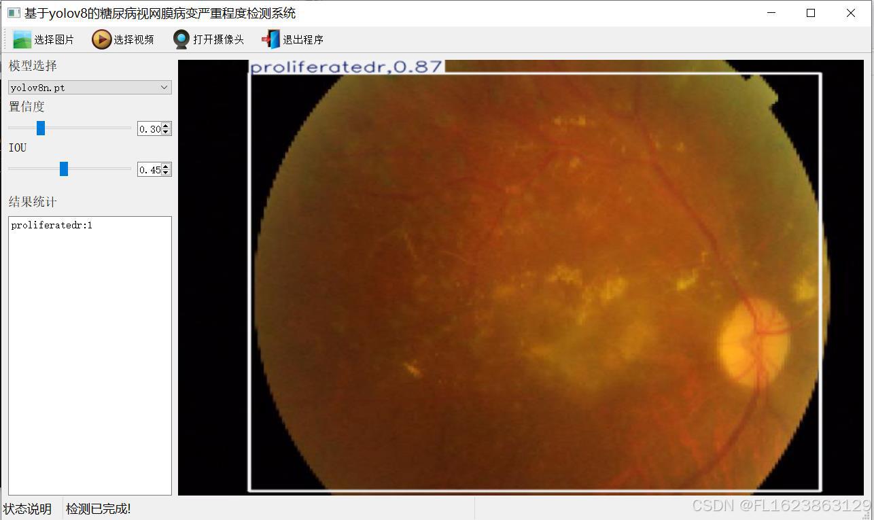Close the detection system window
Viewport: 874px width, 520px height.
click(x=850, y=13)
